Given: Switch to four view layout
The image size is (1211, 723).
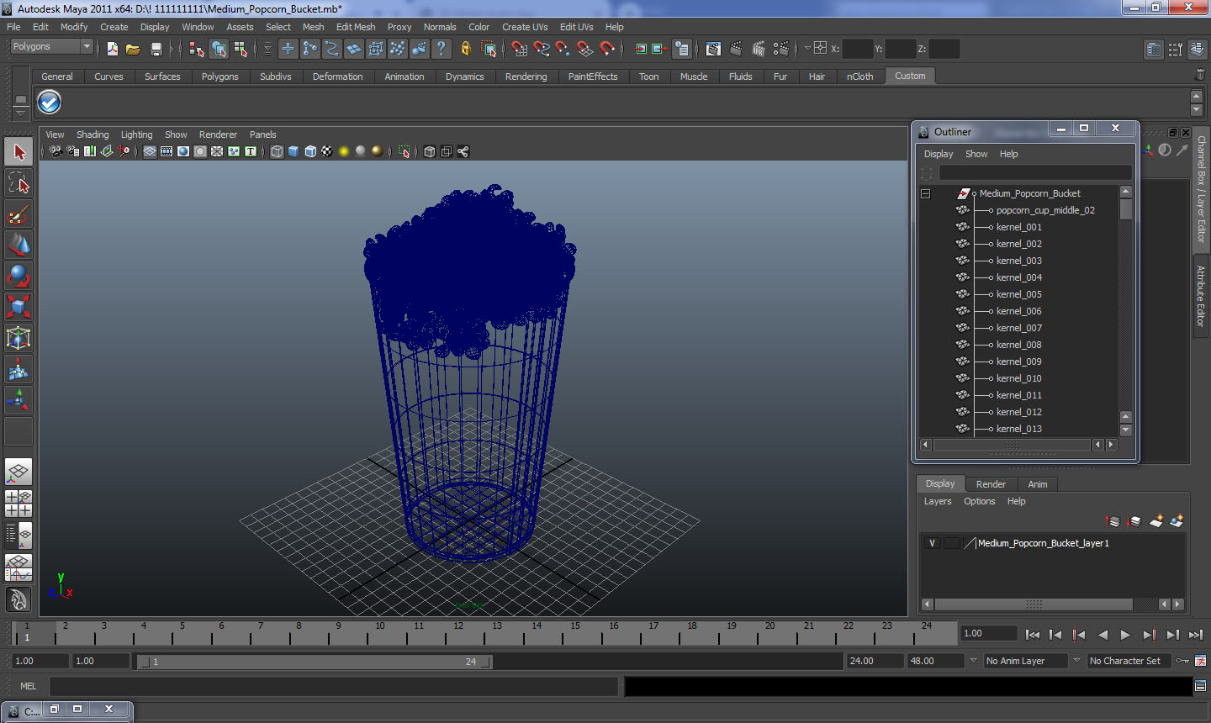Looking at the screenshot, I should [19, 504].
